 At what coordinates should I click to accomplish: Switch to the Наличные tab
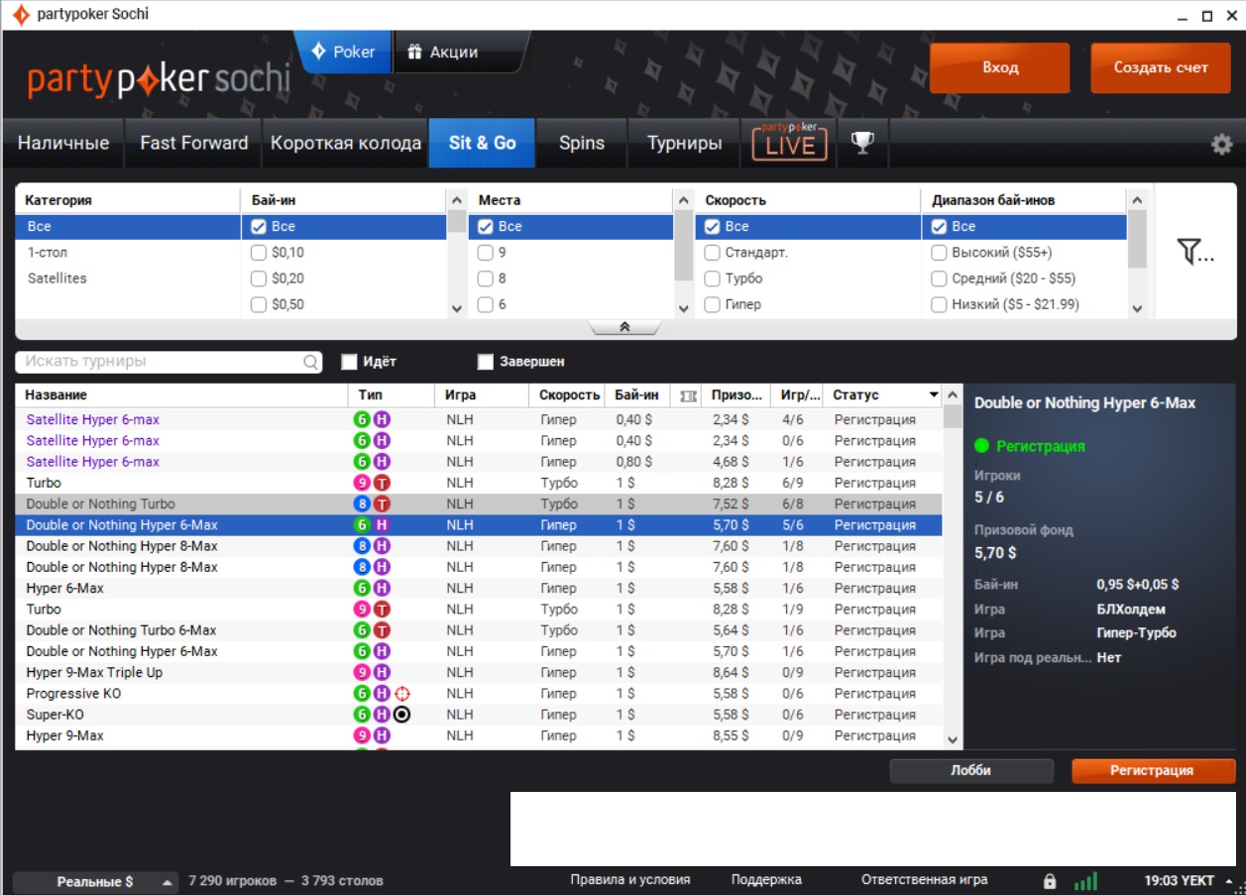(63, 143)
